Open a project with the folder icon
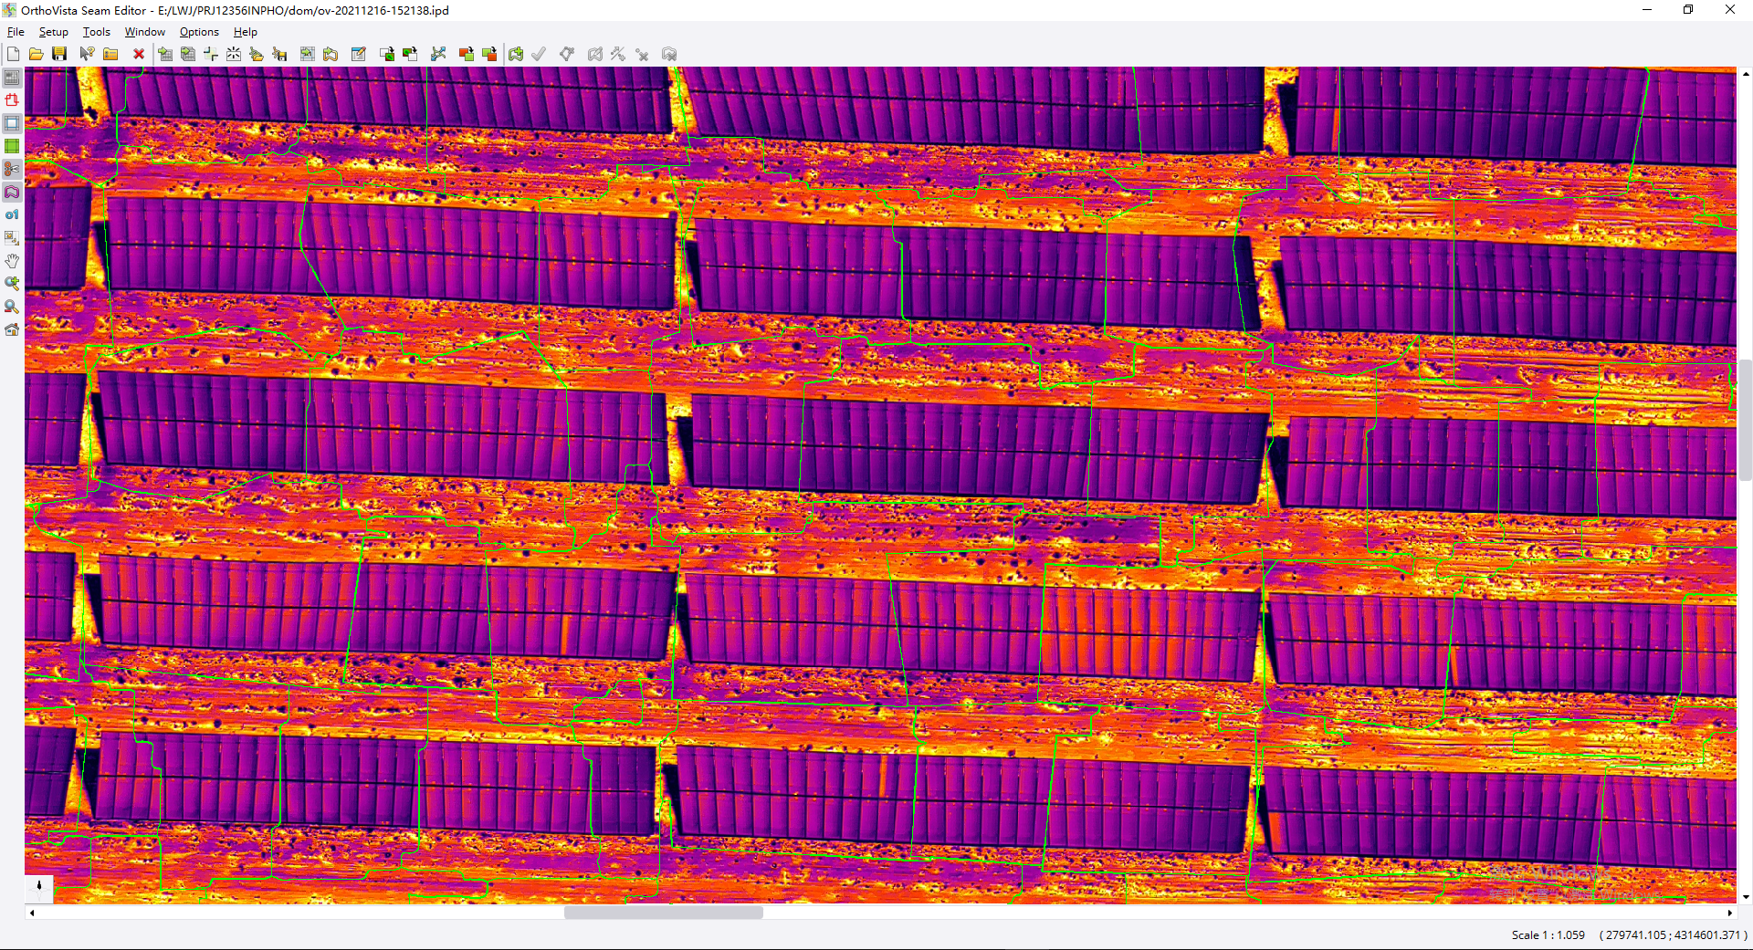 (x=37, y=55)
